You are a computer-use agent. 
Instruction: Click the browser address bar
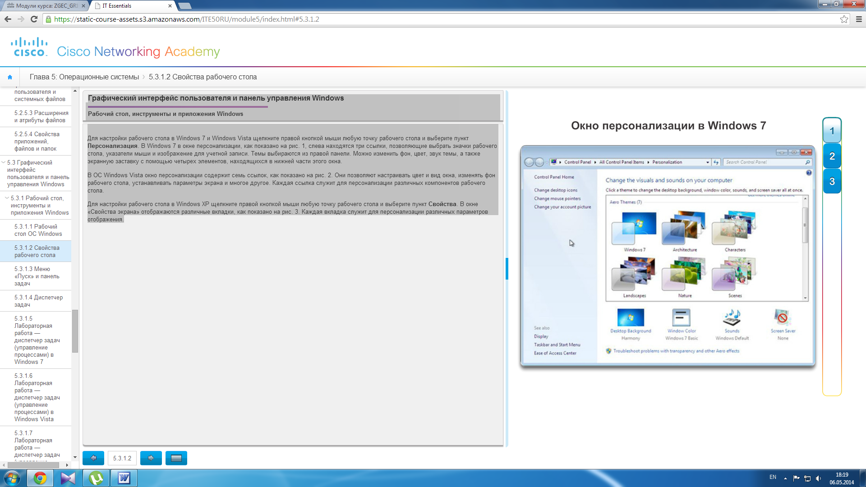[442, 19]
